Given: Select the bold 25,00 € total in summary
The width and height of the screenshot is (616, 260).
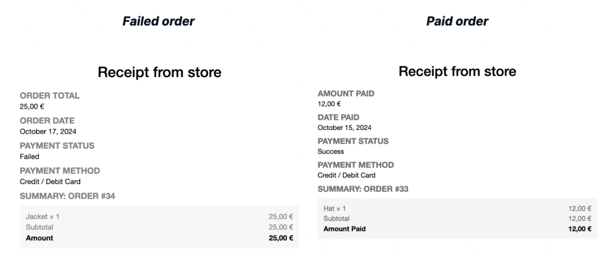Looking at the screenshot, I should click(x=280, y=238).
